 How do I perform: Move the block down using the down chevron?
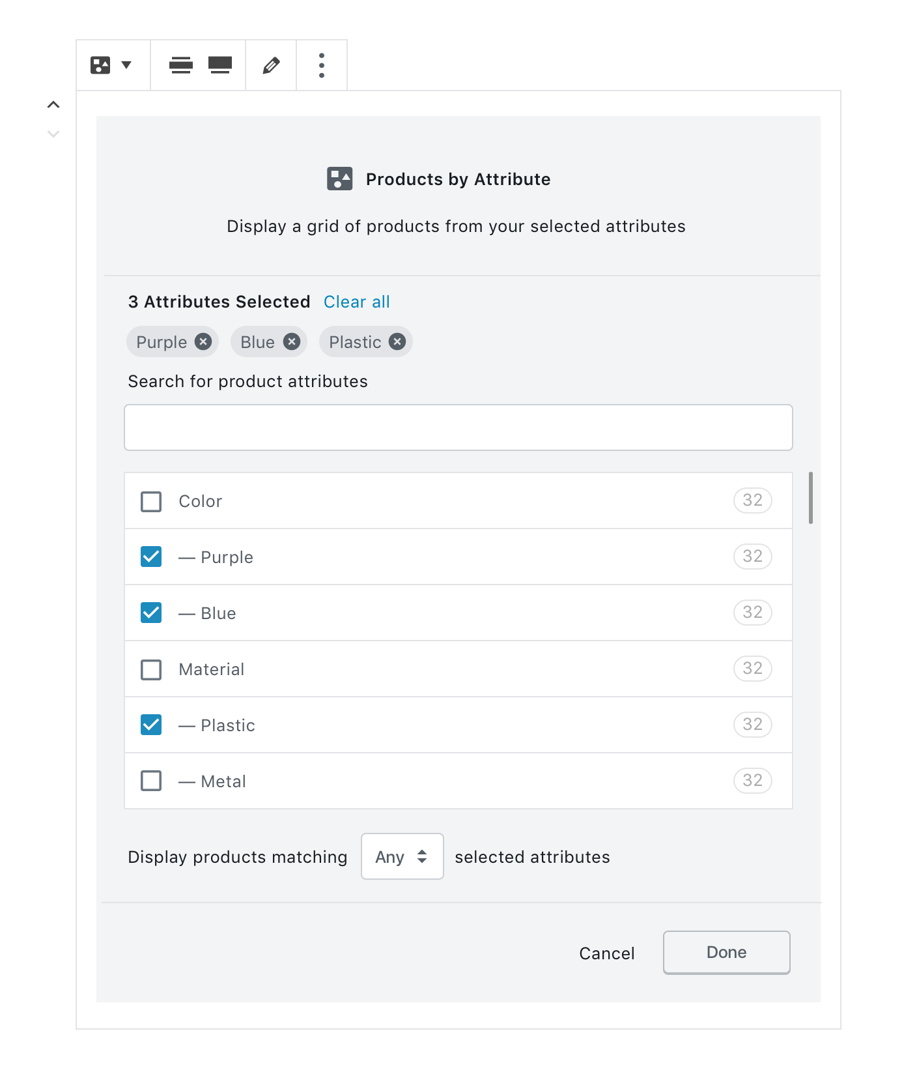(53, 134)
